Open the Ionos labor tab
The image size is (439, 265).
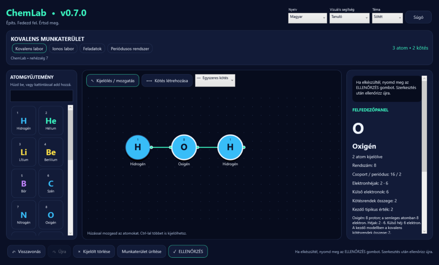[63, 48]
